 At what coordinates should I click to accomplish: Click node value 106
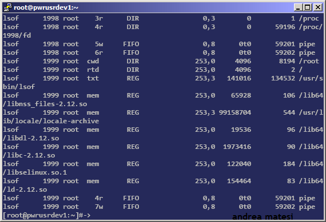(x=289, y=95)
